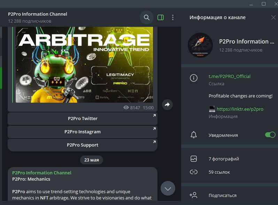Maximize the Telegram window
Viewport: 278px width, 205px height.
(x=264, y=4)
